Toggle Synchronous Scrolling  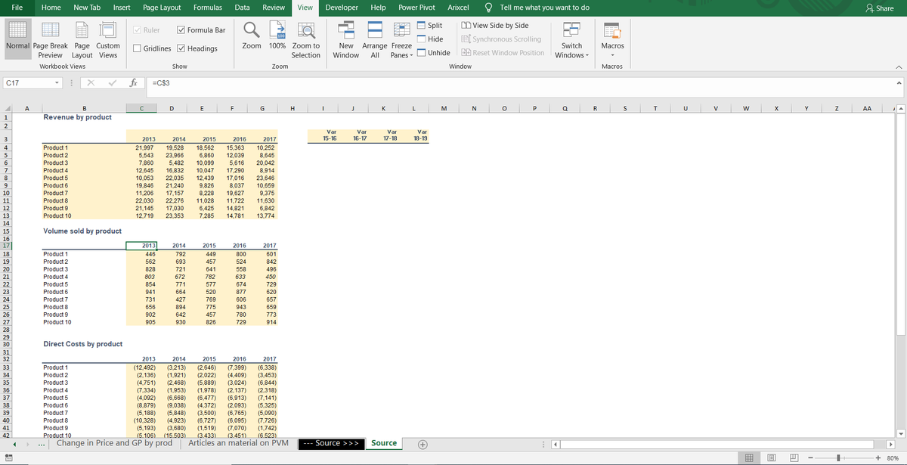click(x=500, y=39)
